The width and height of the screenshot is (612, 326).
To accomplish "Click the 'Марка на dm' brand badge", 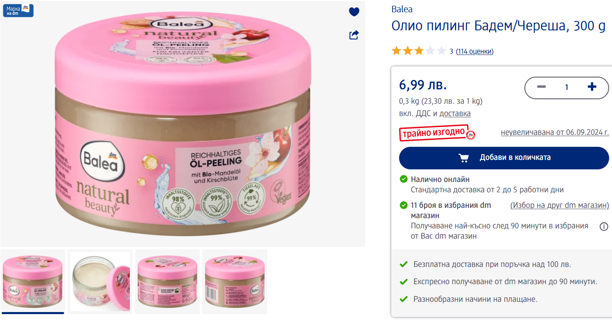I will point(18,10).
